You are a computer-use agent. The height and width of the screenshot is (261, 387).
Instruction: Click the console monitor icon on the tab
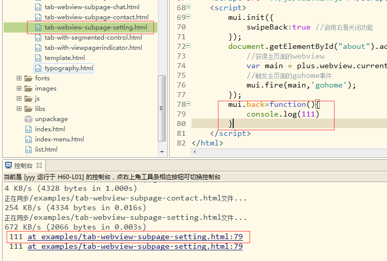click(8, 165)
